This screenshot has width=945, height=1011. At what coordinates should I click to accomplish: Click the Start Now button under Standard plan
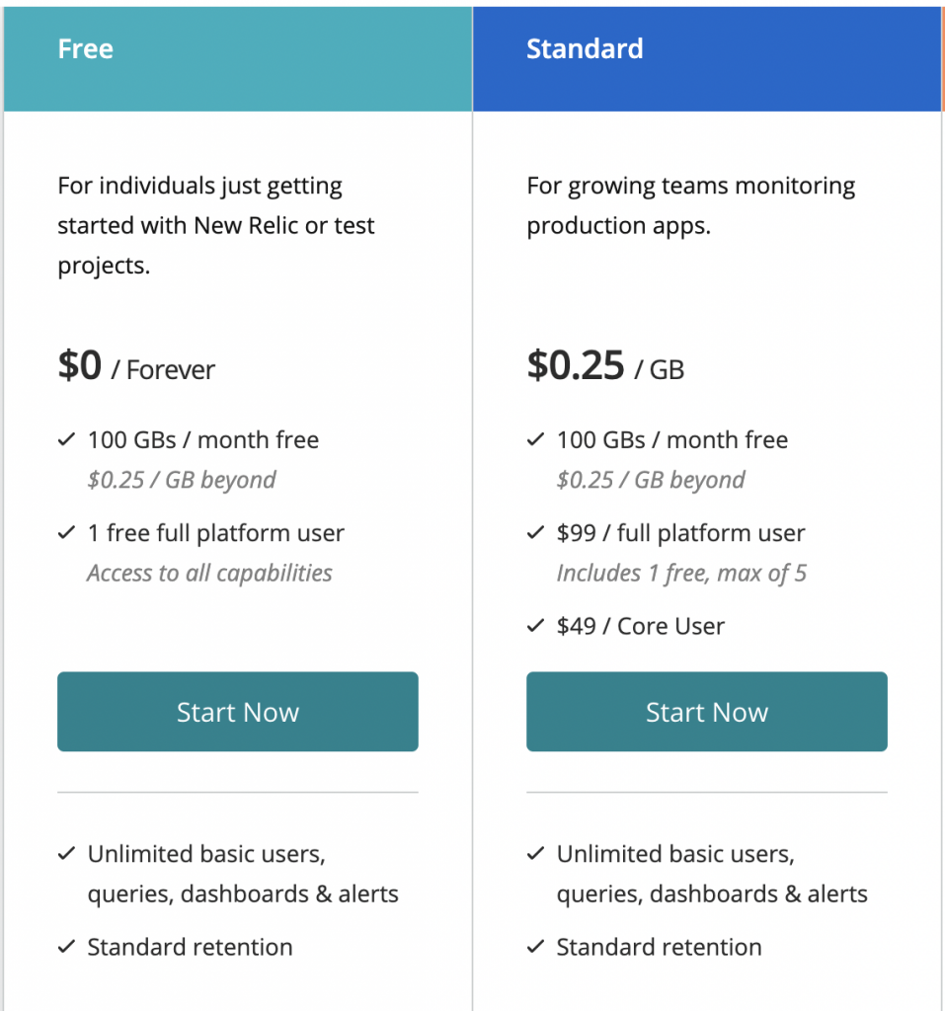[x=706, y=711]
